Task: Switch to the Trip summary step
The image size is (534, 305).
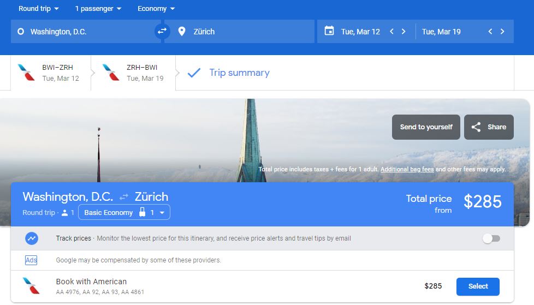Action: click(x=229, y=73)
